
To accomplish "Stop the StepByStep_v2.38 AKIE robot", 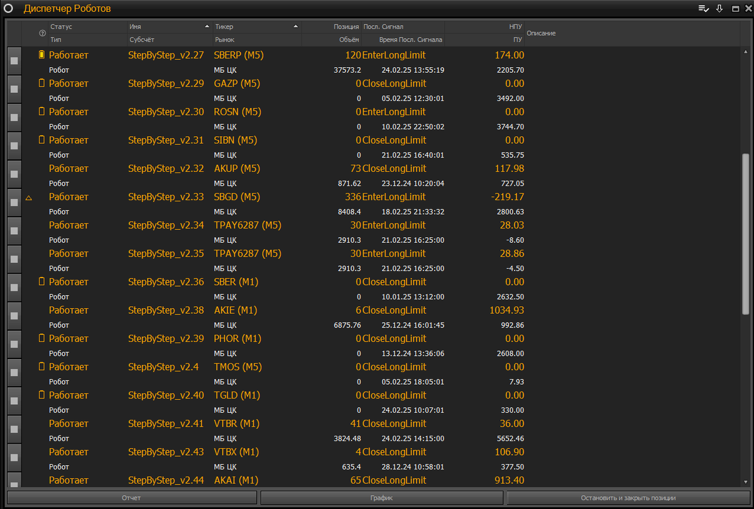I will (x=14, y=316).
